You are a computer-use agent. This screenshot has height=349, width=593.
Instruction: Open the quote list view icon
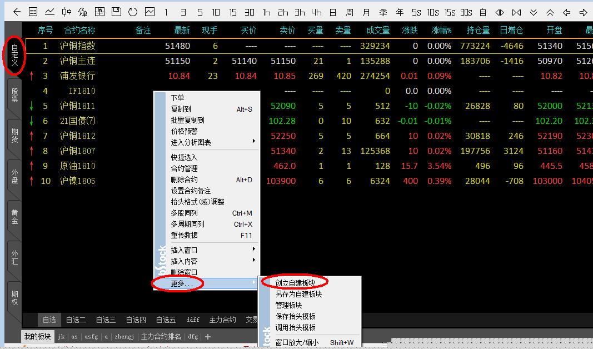33,12
